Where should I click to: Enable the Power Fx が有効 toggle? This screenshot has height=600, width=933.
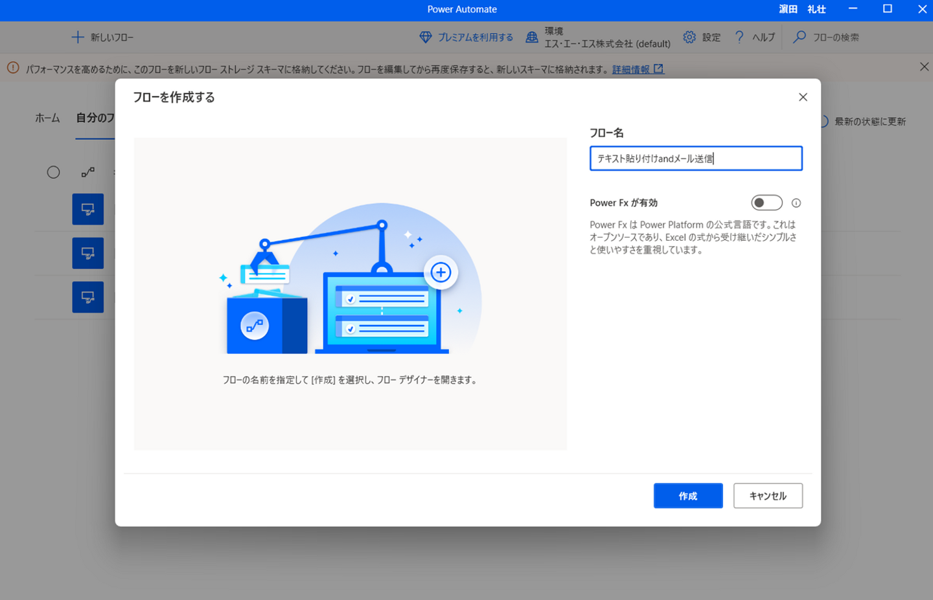coord(766,203)
